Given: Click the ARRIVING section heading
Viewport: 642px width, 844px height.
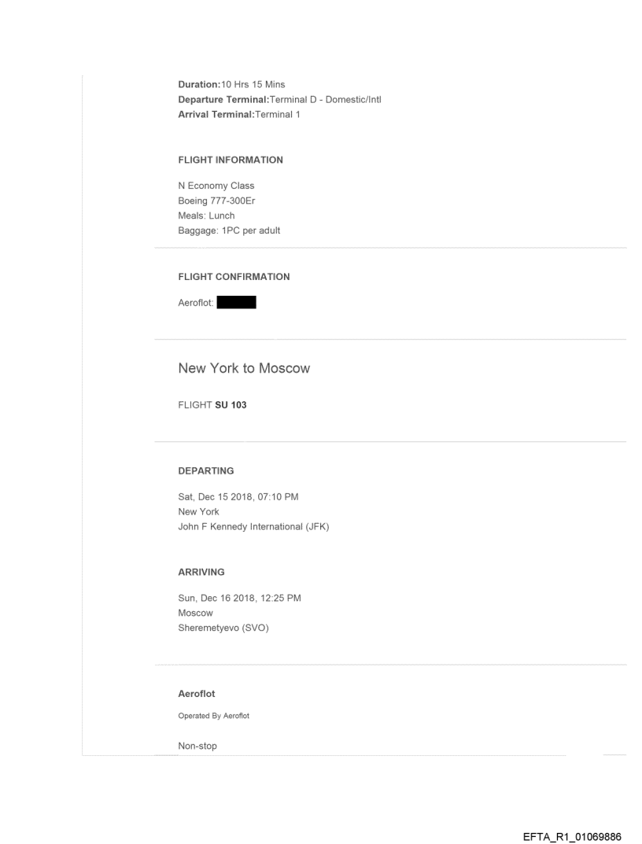Looking at the screenshot, I should pos(203,573).
